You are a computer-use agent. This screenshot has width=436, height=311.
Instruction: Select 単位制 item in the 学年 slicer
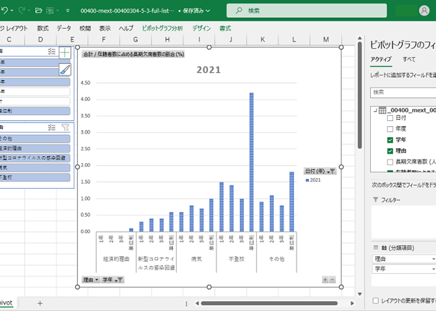pyautogui.click(x=35, y=111)
